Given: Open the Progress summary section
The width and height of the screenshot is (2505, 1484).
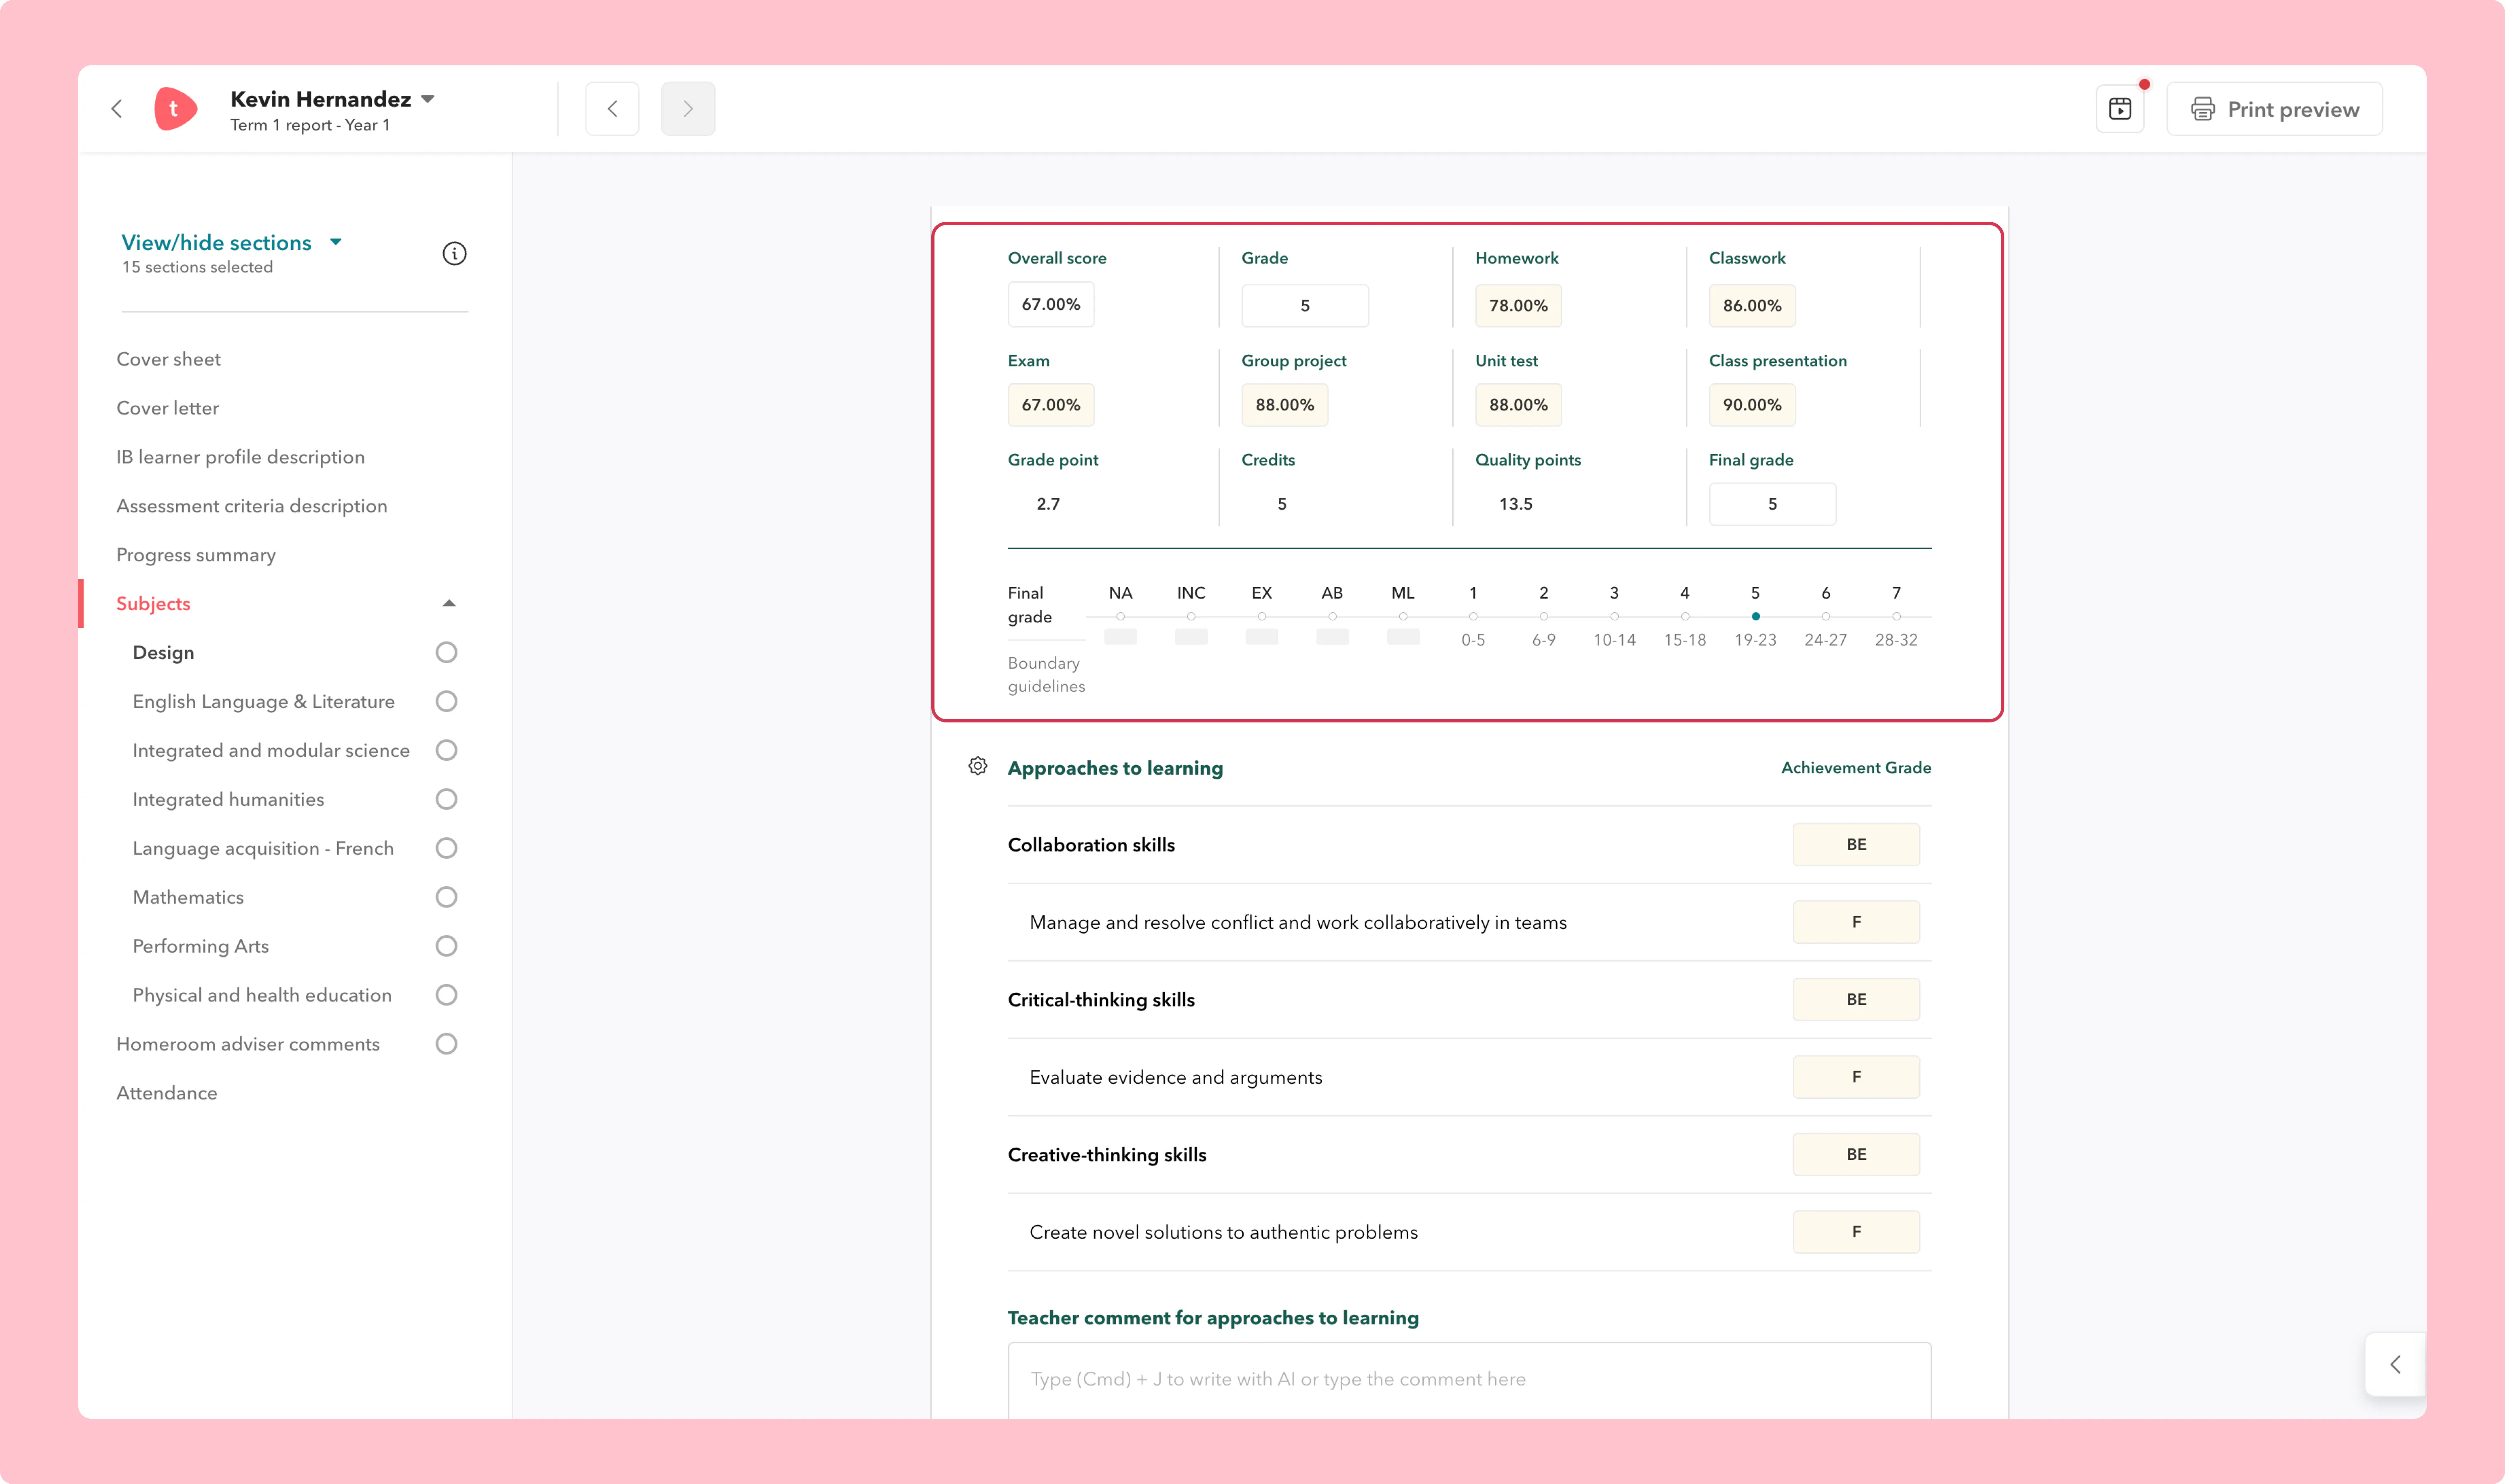Looking at the screenshot, I should (x=196, y=555).
